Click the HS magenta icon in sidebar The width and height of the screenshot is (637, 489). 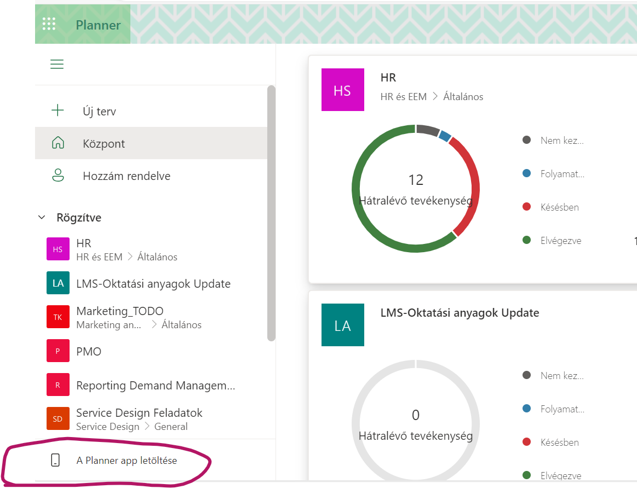58,249
